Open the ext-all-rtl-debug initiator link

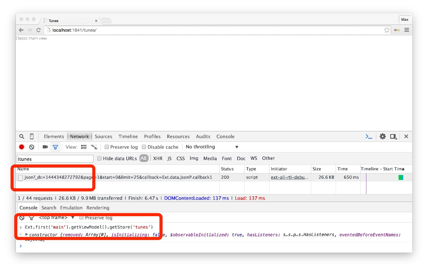coord(289,177)
